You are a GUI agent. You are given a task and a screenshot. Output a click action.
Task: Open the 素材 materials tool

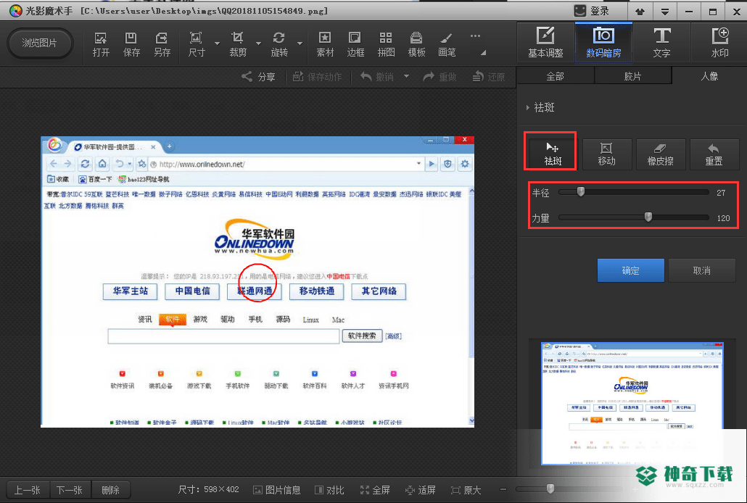point(325,44)
